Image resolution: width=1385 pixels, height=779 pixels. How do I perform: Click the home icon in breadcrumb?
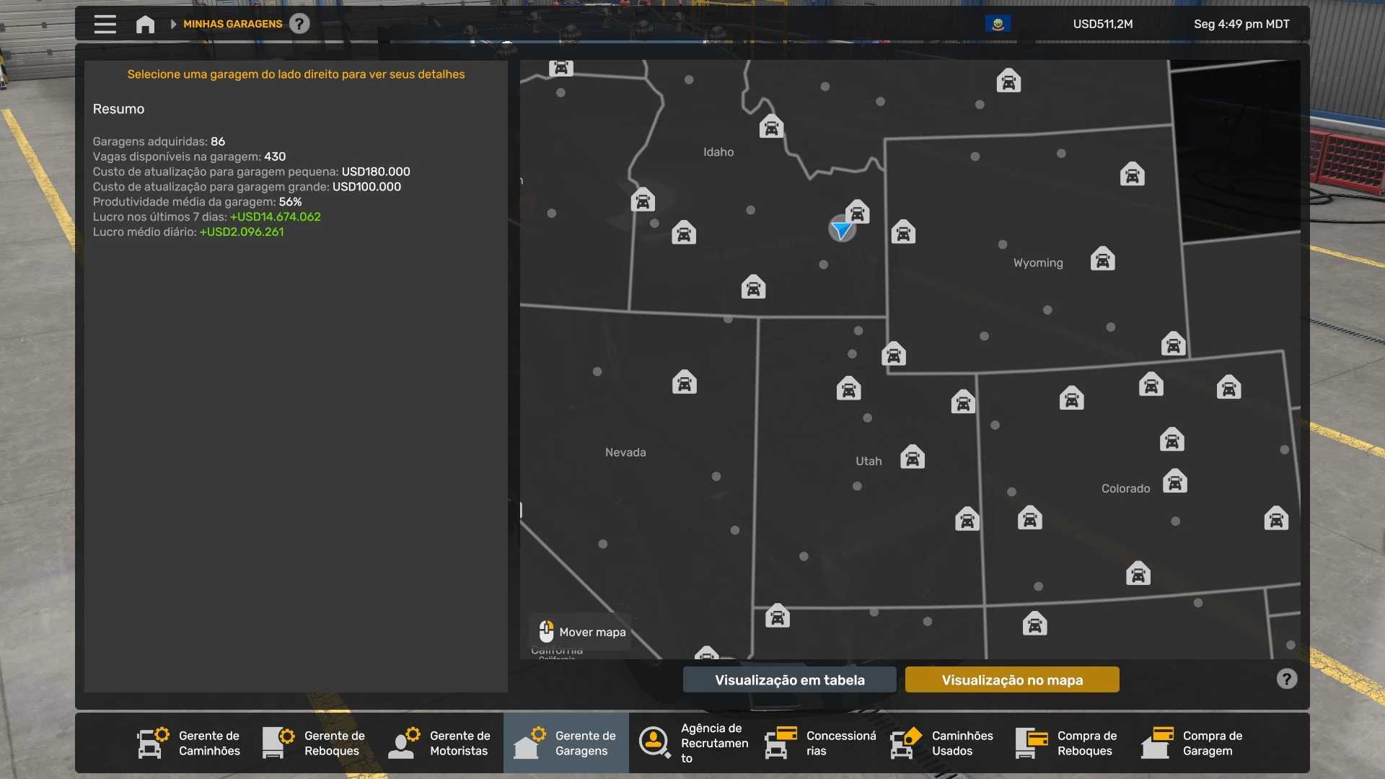145,24
